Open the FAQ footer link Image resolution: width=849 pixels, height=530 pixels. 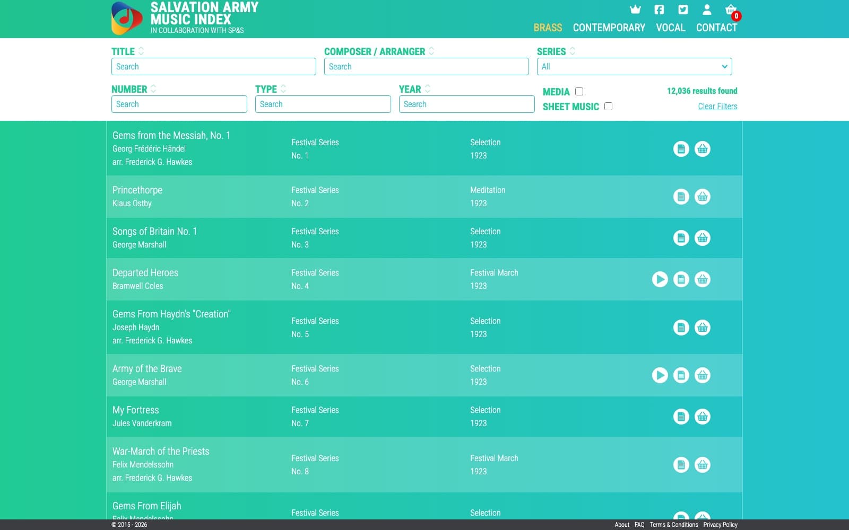639,525
